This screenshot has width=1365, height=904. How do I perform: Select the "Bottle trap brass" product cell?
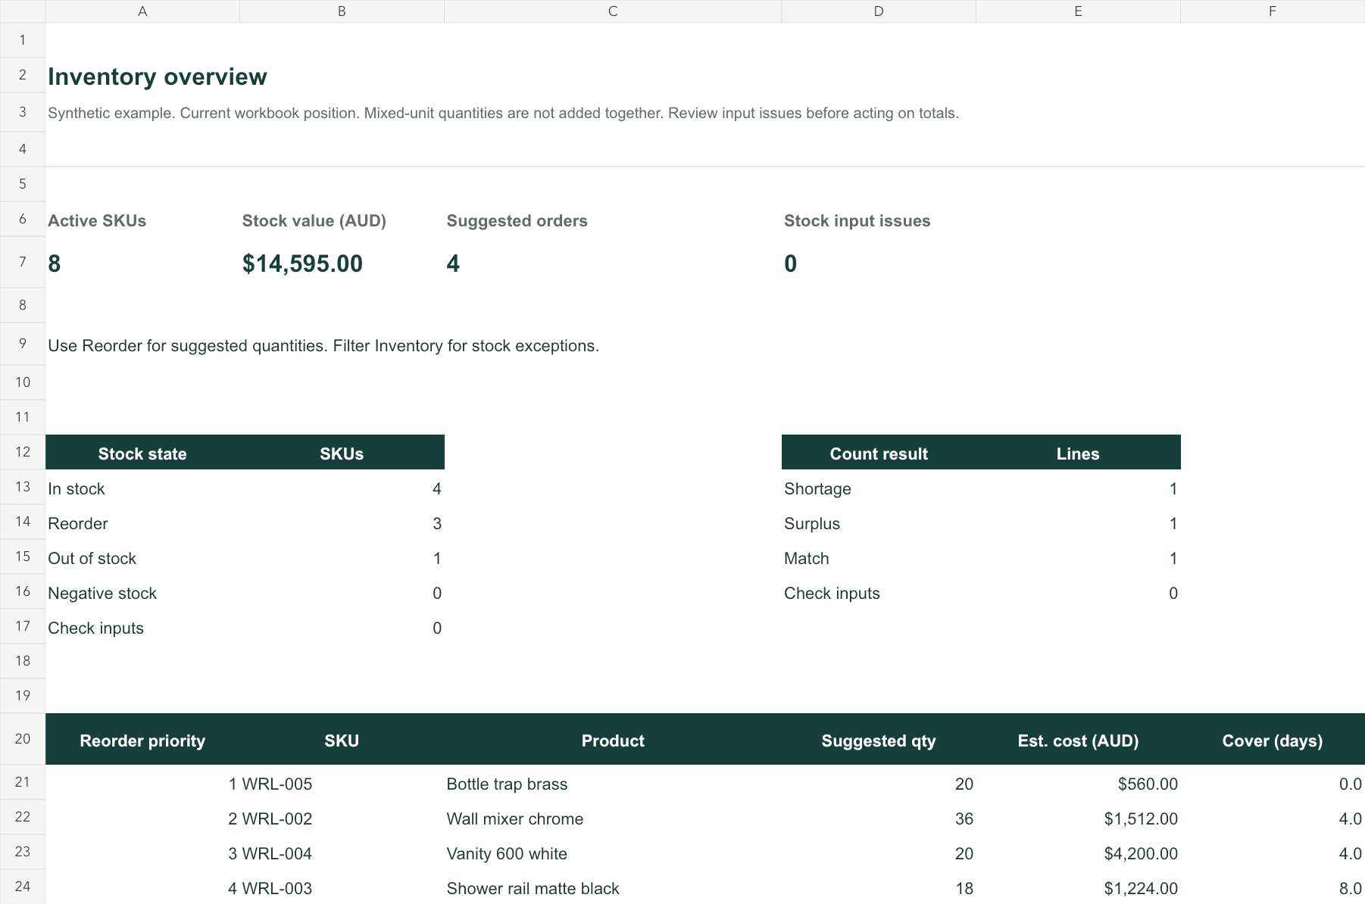tap(508, 784)
